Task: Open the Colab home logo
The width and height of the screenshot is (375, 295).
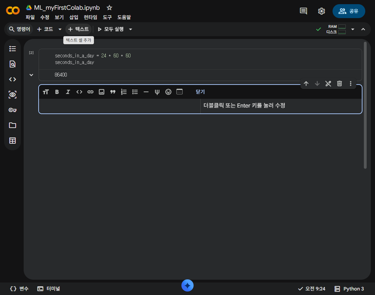Action: pos(13,10)
